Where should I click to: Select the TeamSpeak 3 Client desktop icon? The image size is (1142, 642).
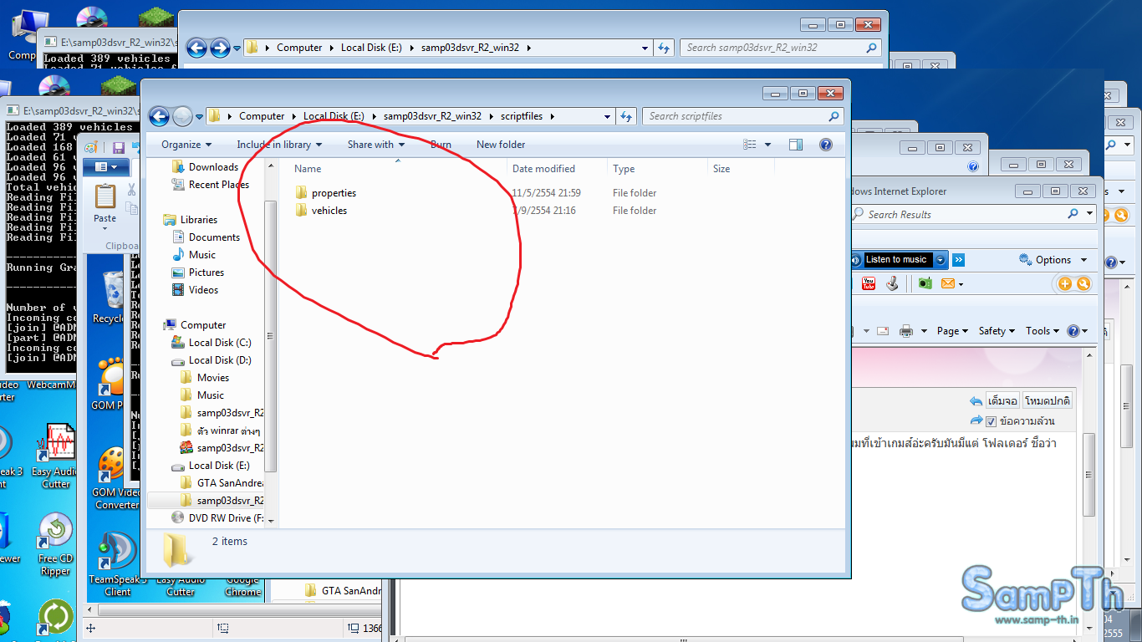[x=118, y=564]
